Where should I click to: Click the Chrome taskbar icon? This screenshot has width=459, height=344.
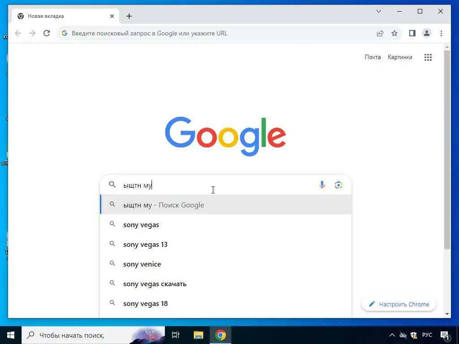[x=221, y=335]
